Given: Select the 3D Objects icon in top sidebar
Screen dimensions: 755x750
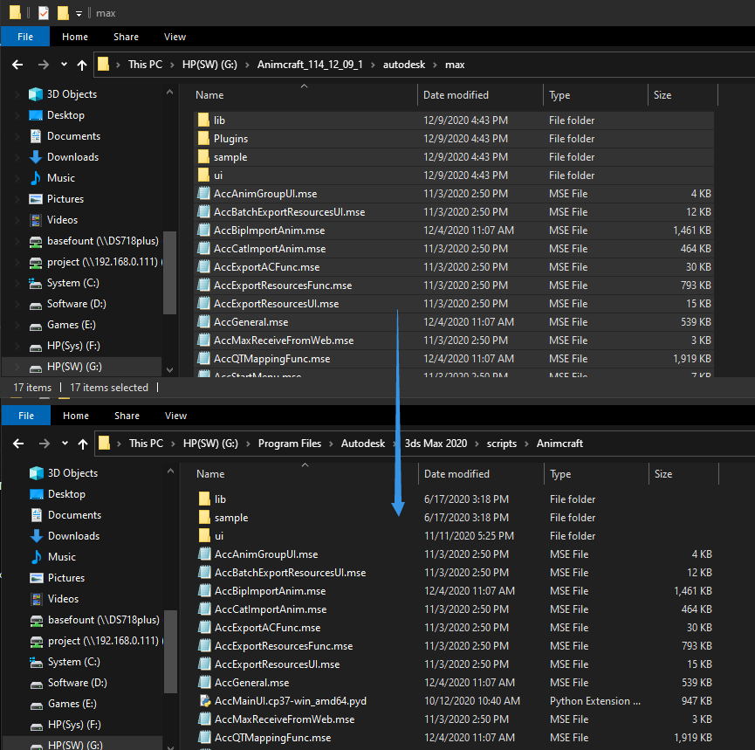Looking at the screenshot, I should point(36,94).
